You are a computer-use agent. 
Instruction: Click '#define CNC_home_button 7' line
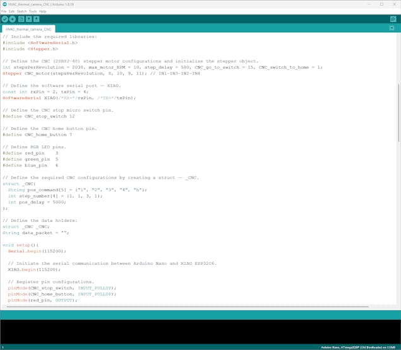pyautogui.click(x=37, y=135)
